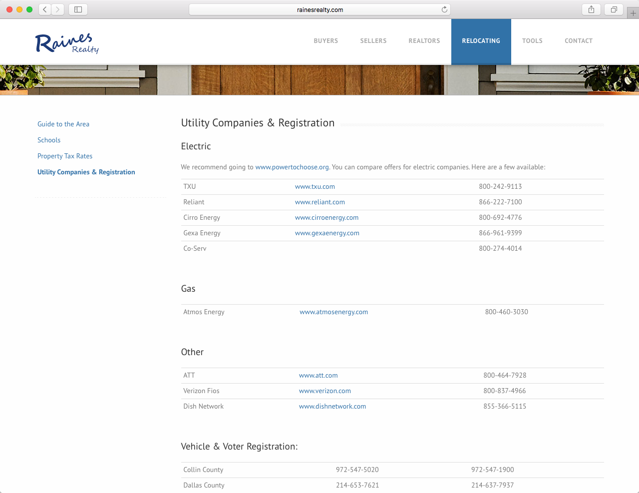Open www.verizon.com link

(x=325, y=391)
